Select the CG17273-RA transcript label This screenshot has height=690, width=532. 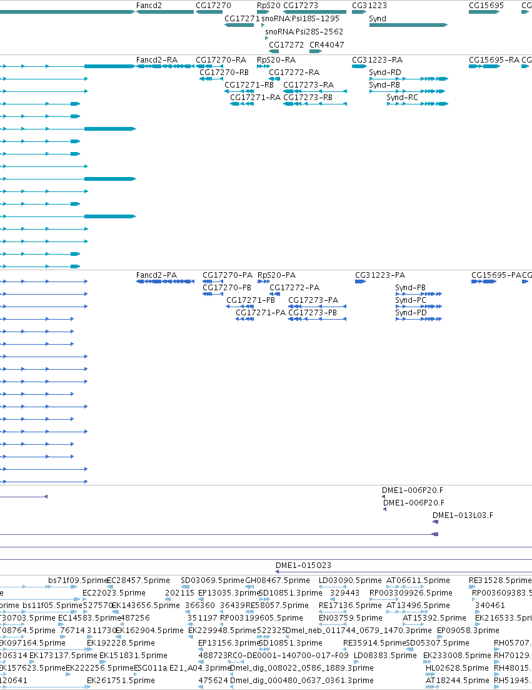click(309, 85)
